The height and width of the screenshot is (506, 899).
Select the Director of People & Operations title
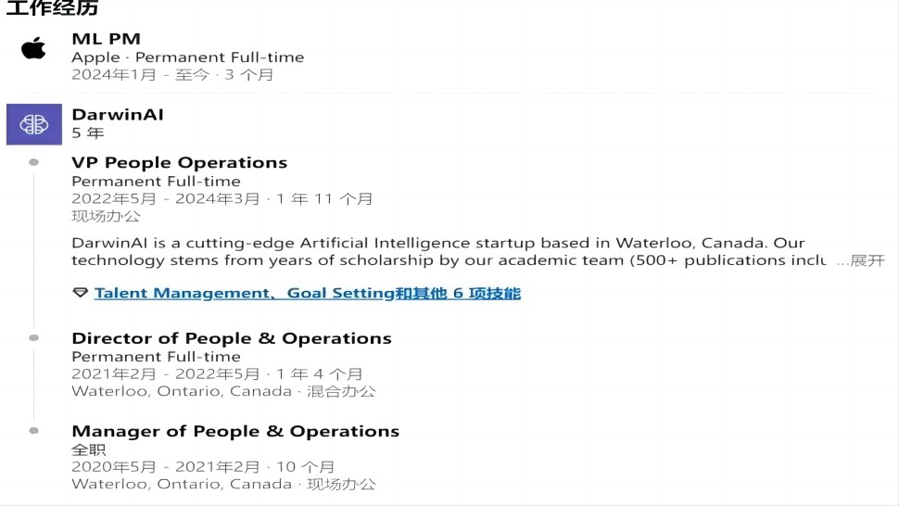coord(231,338)
